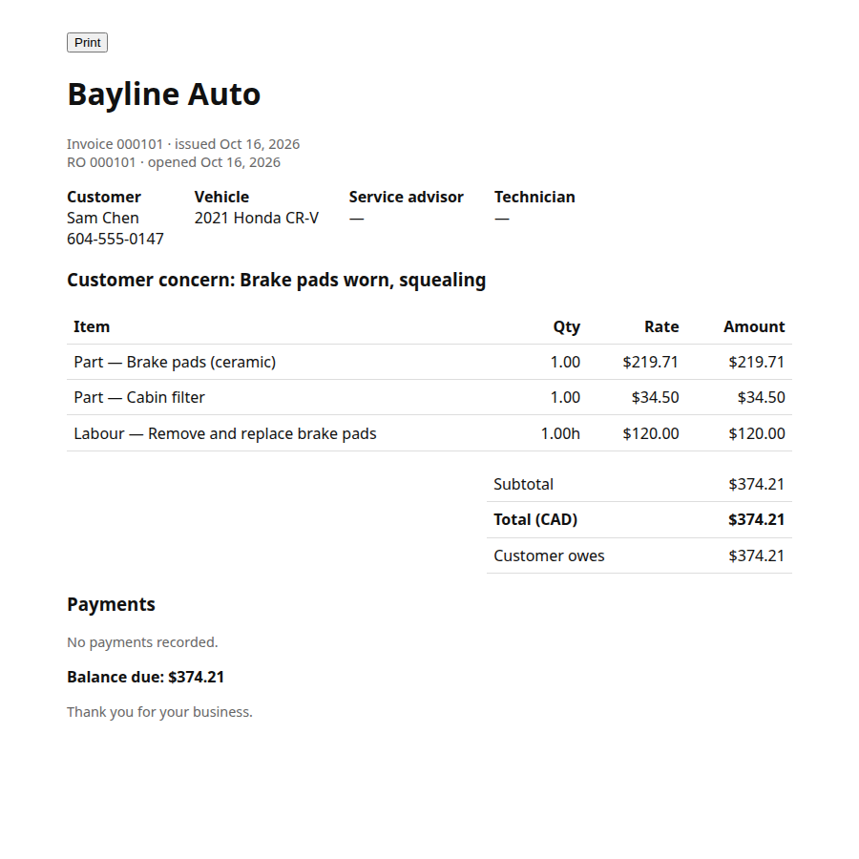Click 'No payments recorded.' text

click(142, 642)
